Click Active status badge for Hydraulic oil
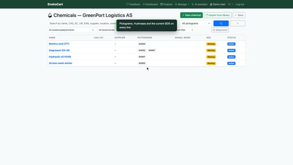The height and width of the screenshot is (165, 293). [x=231, y=57]
